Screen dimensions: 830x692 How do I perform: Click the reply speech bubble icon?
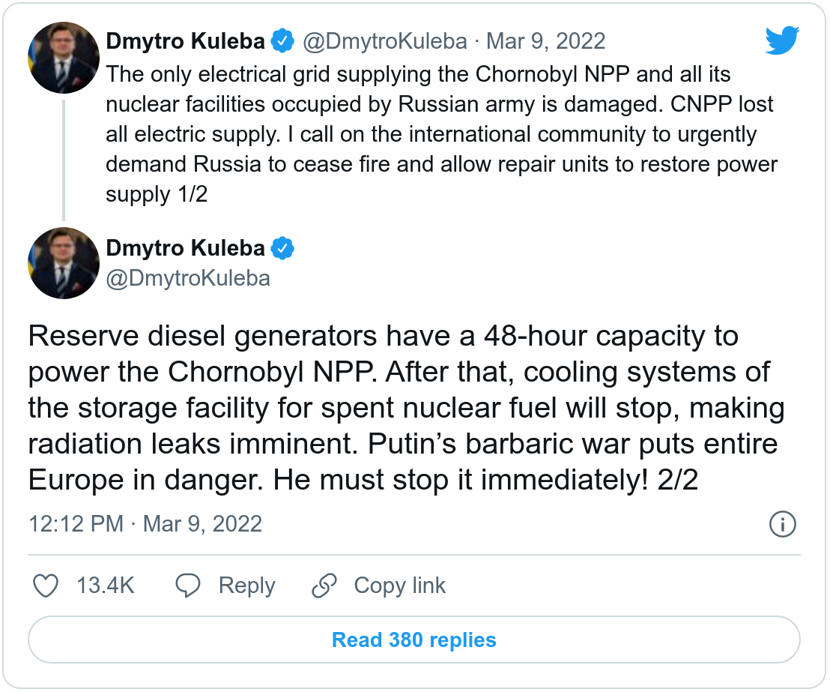click(x=187, y=586)
